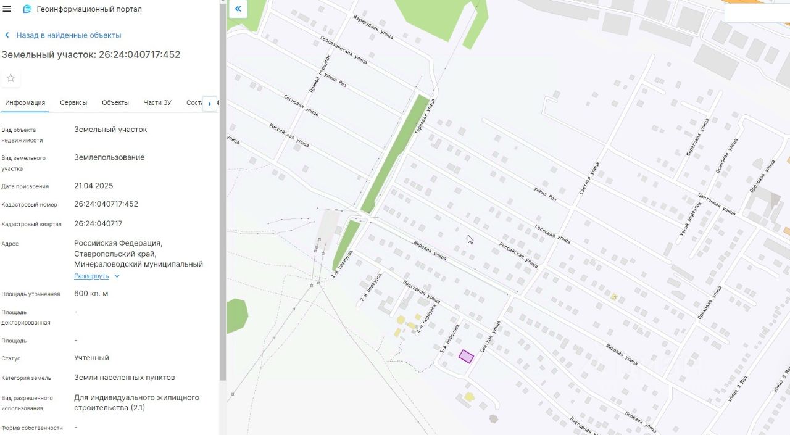790x435 pixels.
Task: Click the panel's vertical scrollbar
Action: point(223,191)
